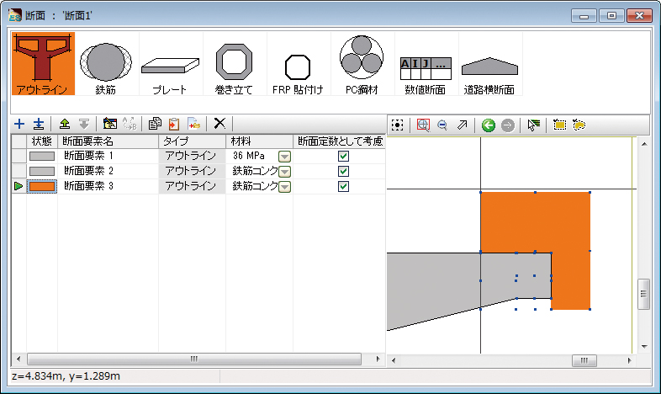The height and width of the screenshot is (394, 661).
Task: Click gray state swatch of 断面要素 2
Action: click(42, 171)
